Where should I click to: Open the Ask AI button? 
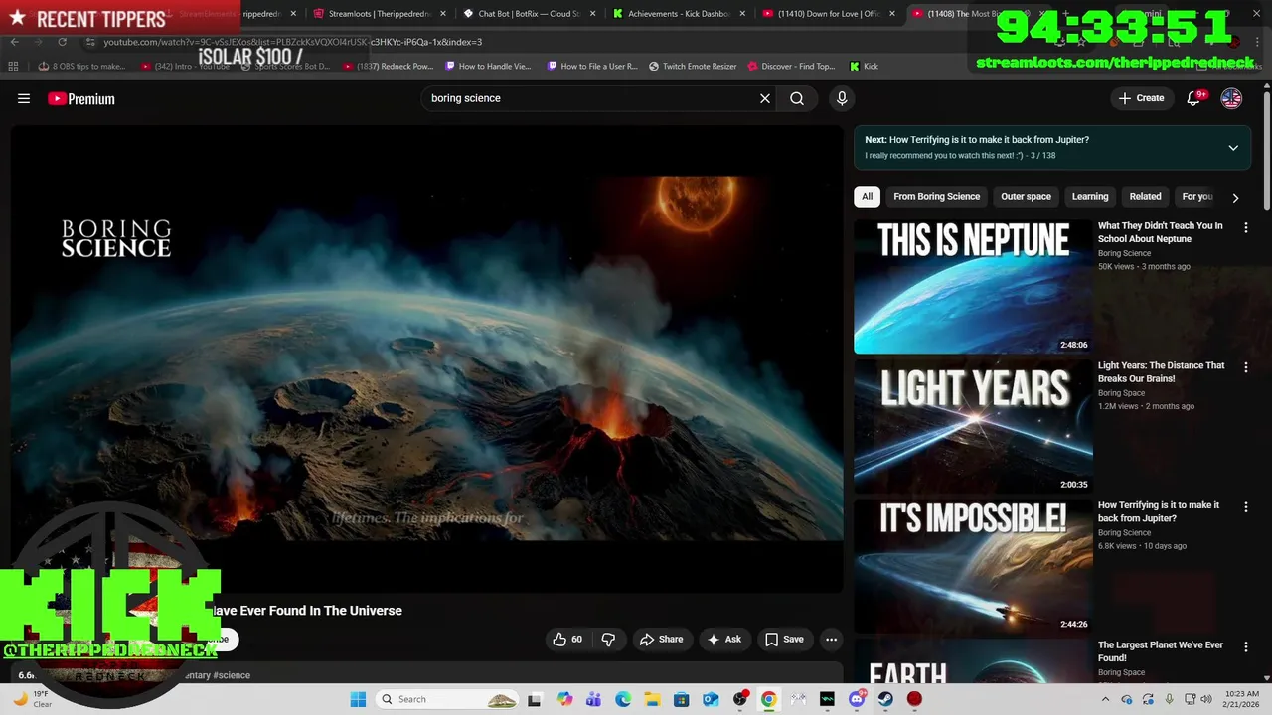click(724, 640)
